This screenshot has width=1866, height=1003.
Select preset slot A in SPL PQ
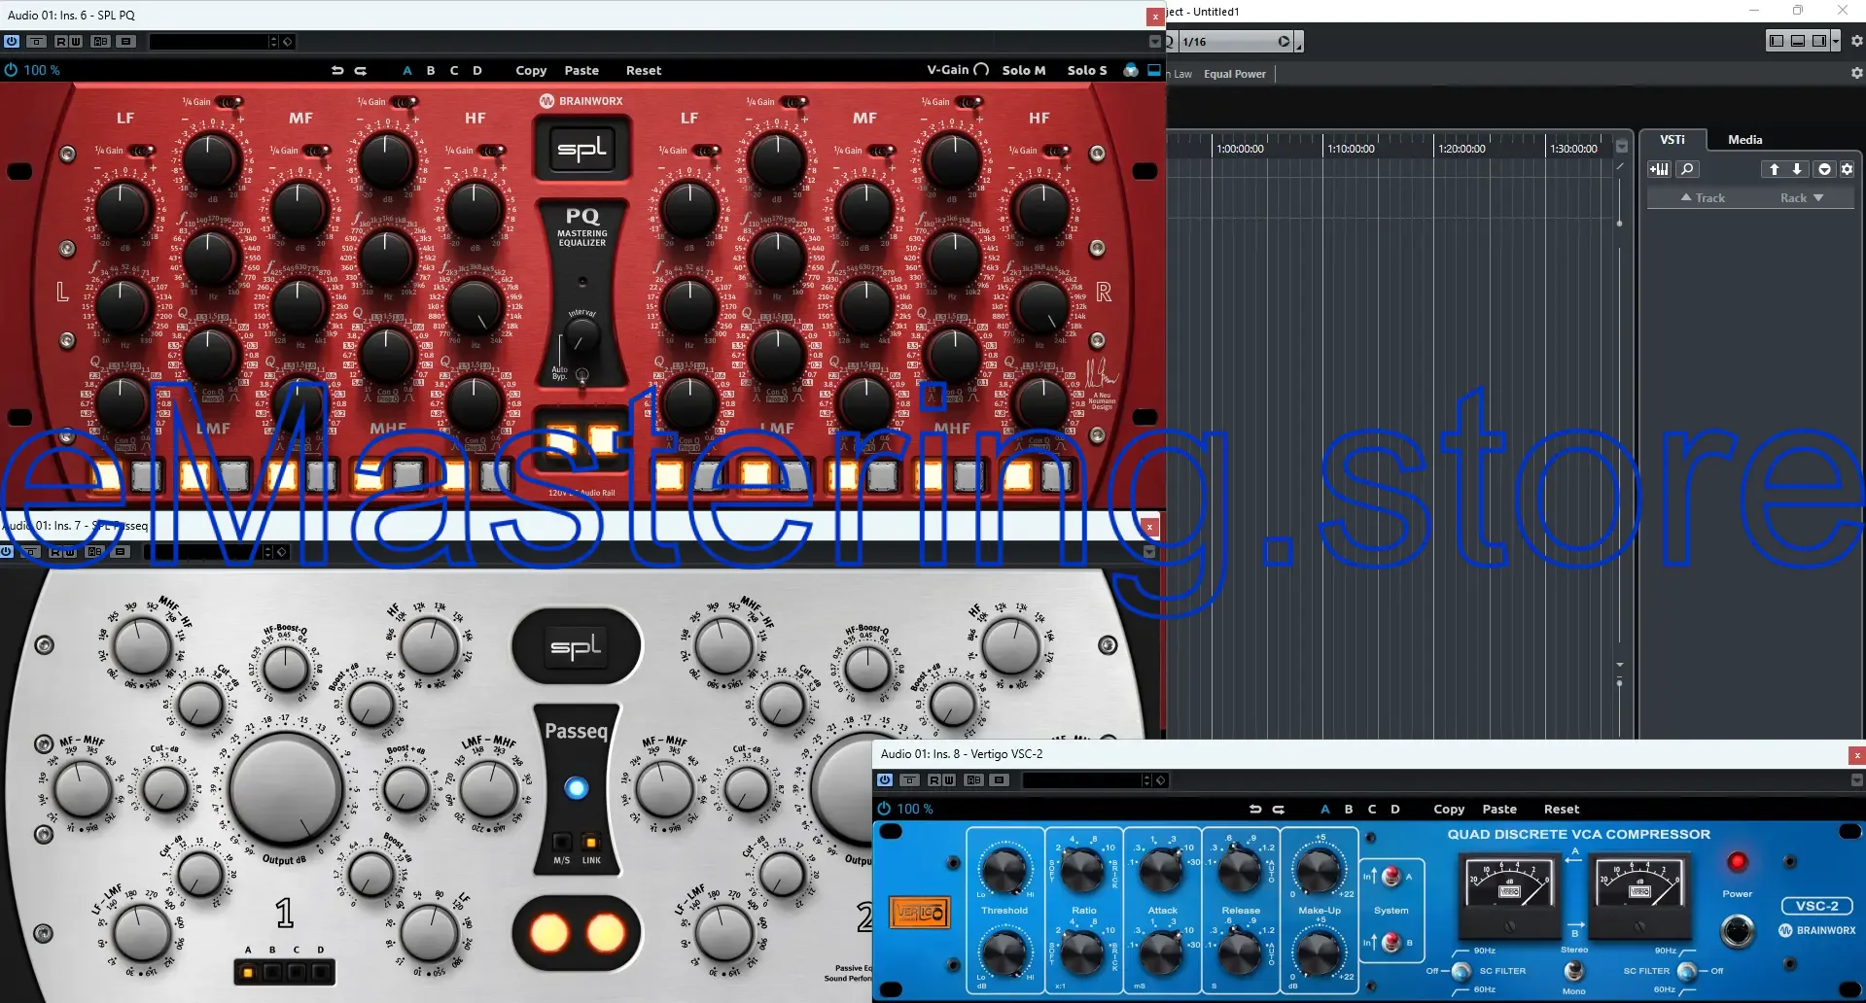coord(407,70)
